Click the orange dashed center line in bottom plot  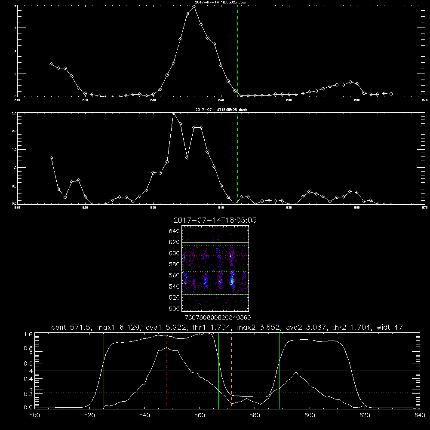tap(231, 370)
